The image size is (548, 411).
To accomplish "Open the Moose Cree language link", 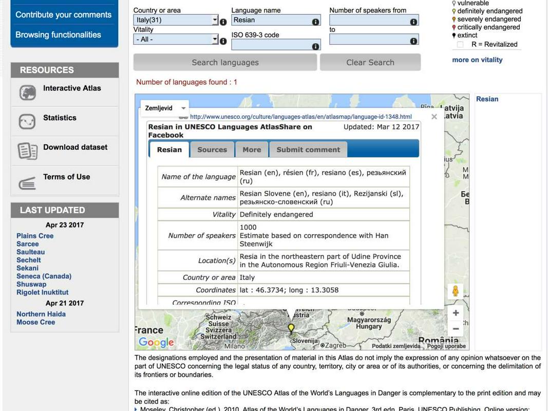I will point(35,322).
